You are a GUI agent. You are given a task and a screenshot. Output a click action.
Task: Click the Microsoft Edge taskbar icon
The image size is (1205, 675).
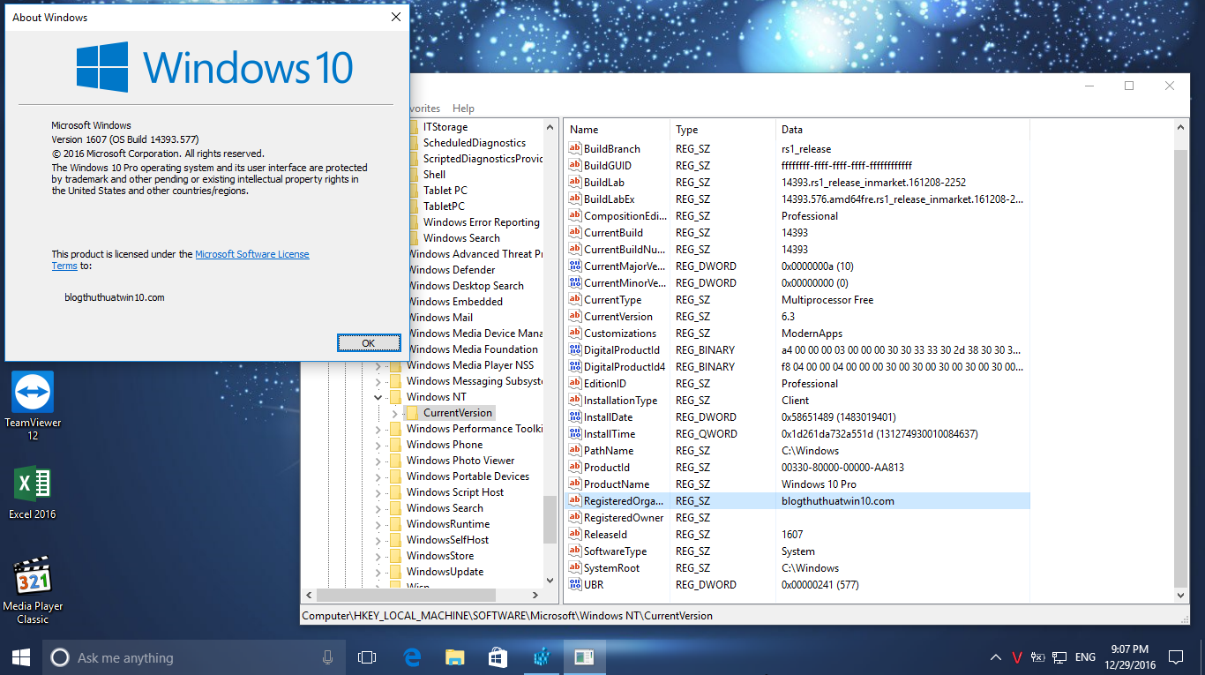pyautogui.click(x=411, y=656)
